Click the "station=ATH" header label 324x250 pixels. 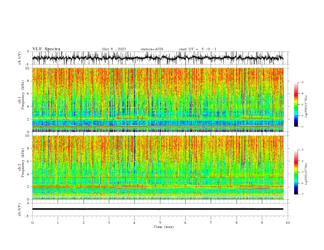point(152,49)
